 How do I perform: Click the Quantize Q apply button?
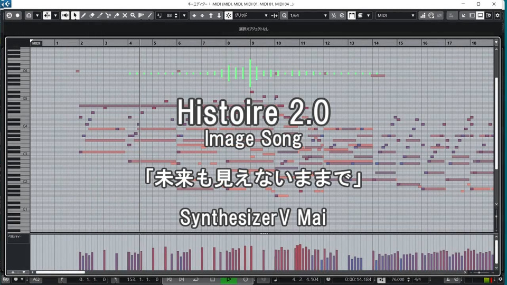click(284, 15)
